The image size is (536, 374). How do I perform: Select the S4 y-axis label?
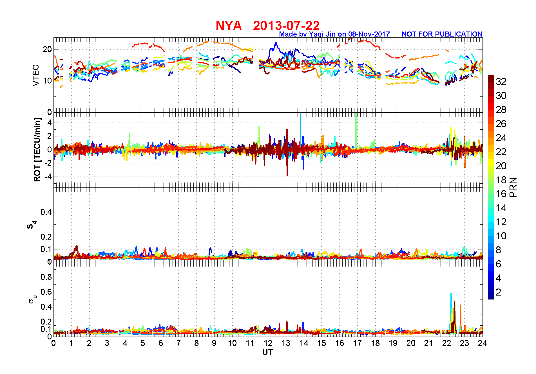coord(31,225)
